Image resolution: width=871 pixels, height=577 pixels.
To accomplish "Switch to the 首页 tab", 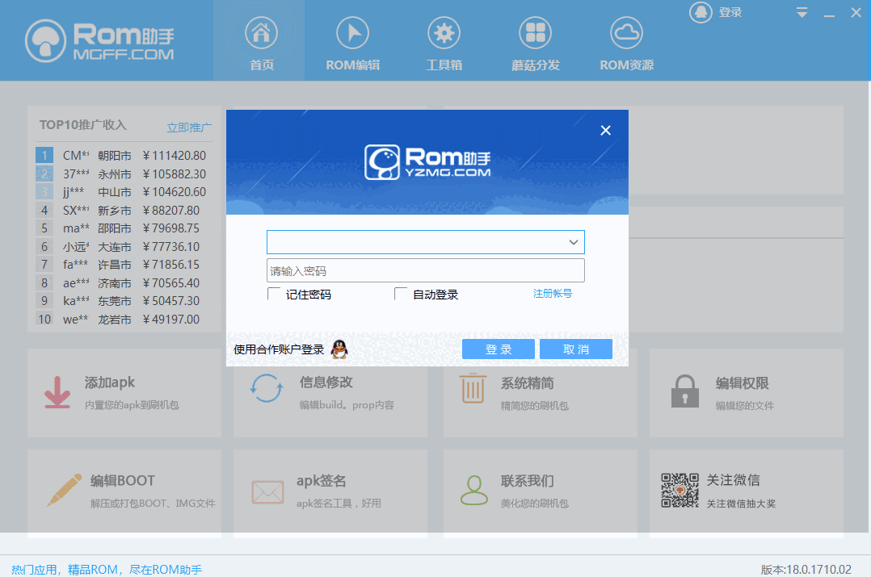I will point(259,40).
